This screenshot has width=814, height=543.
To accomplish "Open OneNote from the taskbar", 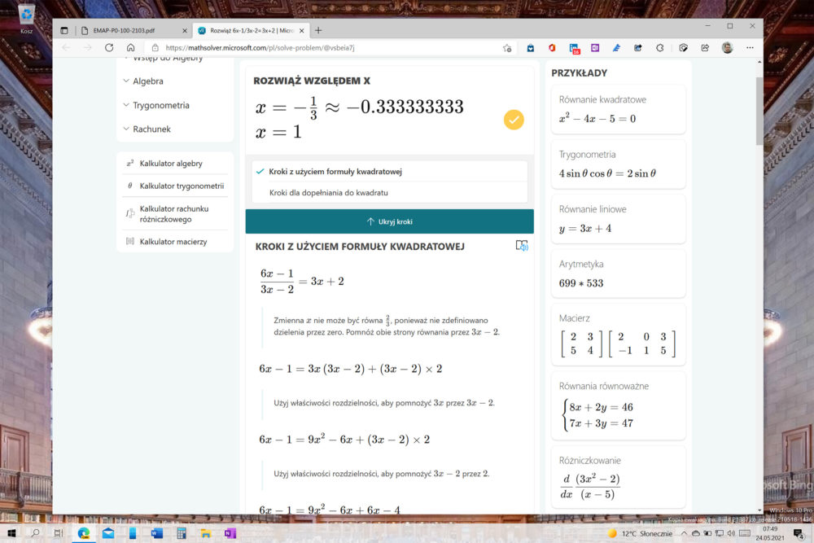I will click(230, 533).
